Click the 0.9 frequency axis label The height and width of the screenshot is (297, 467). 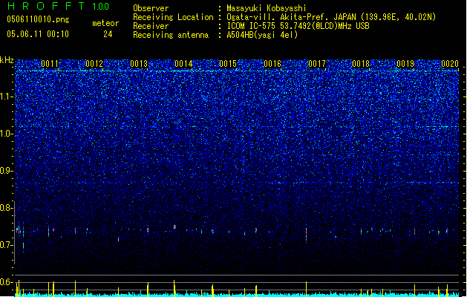point(7,171)
